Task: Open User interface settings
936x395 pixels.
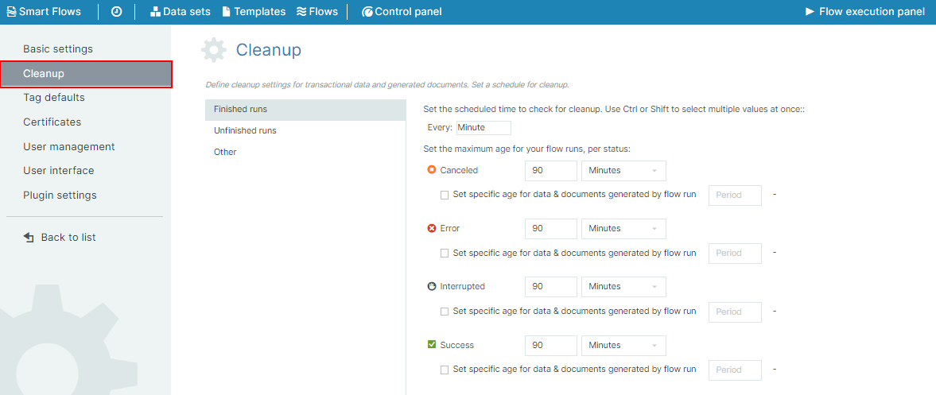Action: (x=59, y=171)
